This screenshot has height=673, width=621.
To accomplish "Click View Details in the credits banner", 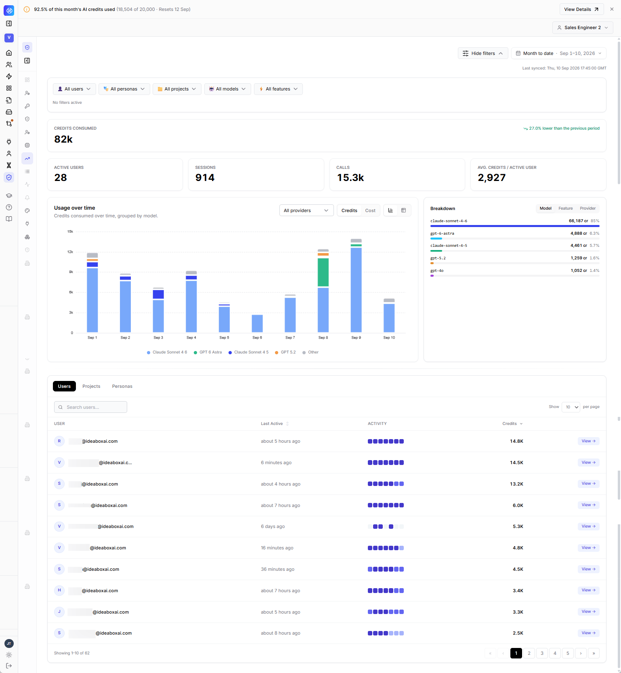I will click(x=581, y=9).
